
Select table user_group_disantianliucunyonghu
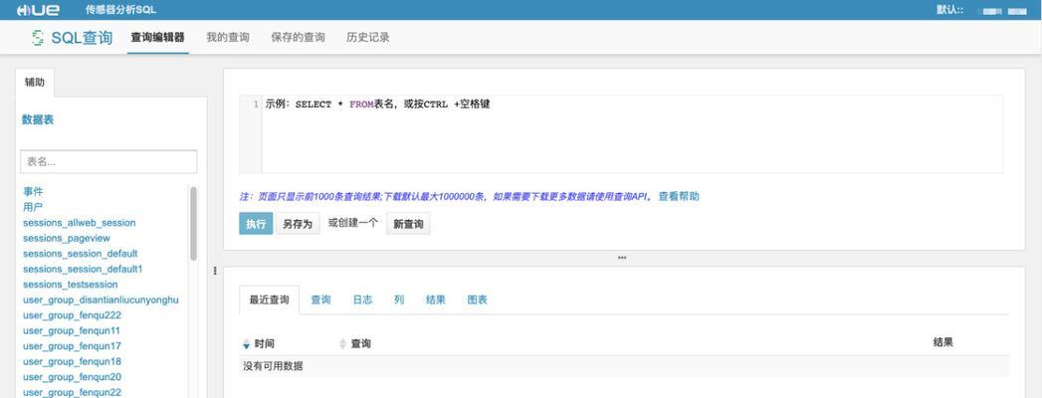click(x=101, y=299)
